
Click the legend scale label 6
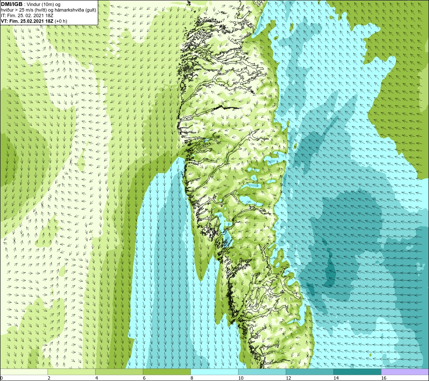coord(144,378)
